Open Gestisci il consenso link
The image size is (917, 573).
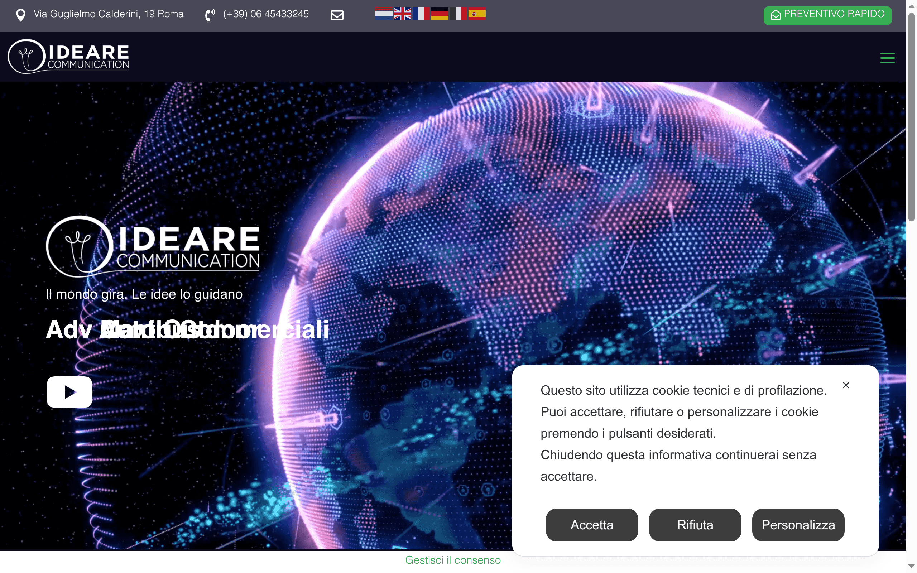pyautogui.click(x=453, y=560)
